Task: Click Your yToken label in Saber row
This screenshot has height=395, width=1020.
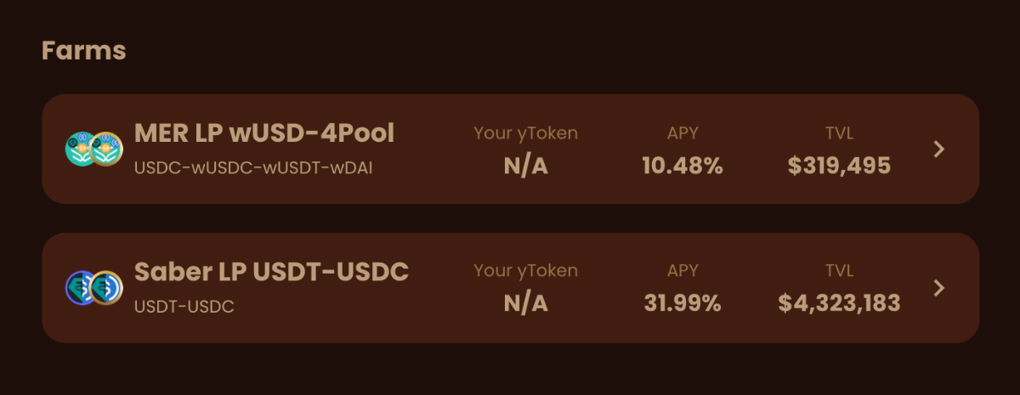Action: tap(525, 271)
